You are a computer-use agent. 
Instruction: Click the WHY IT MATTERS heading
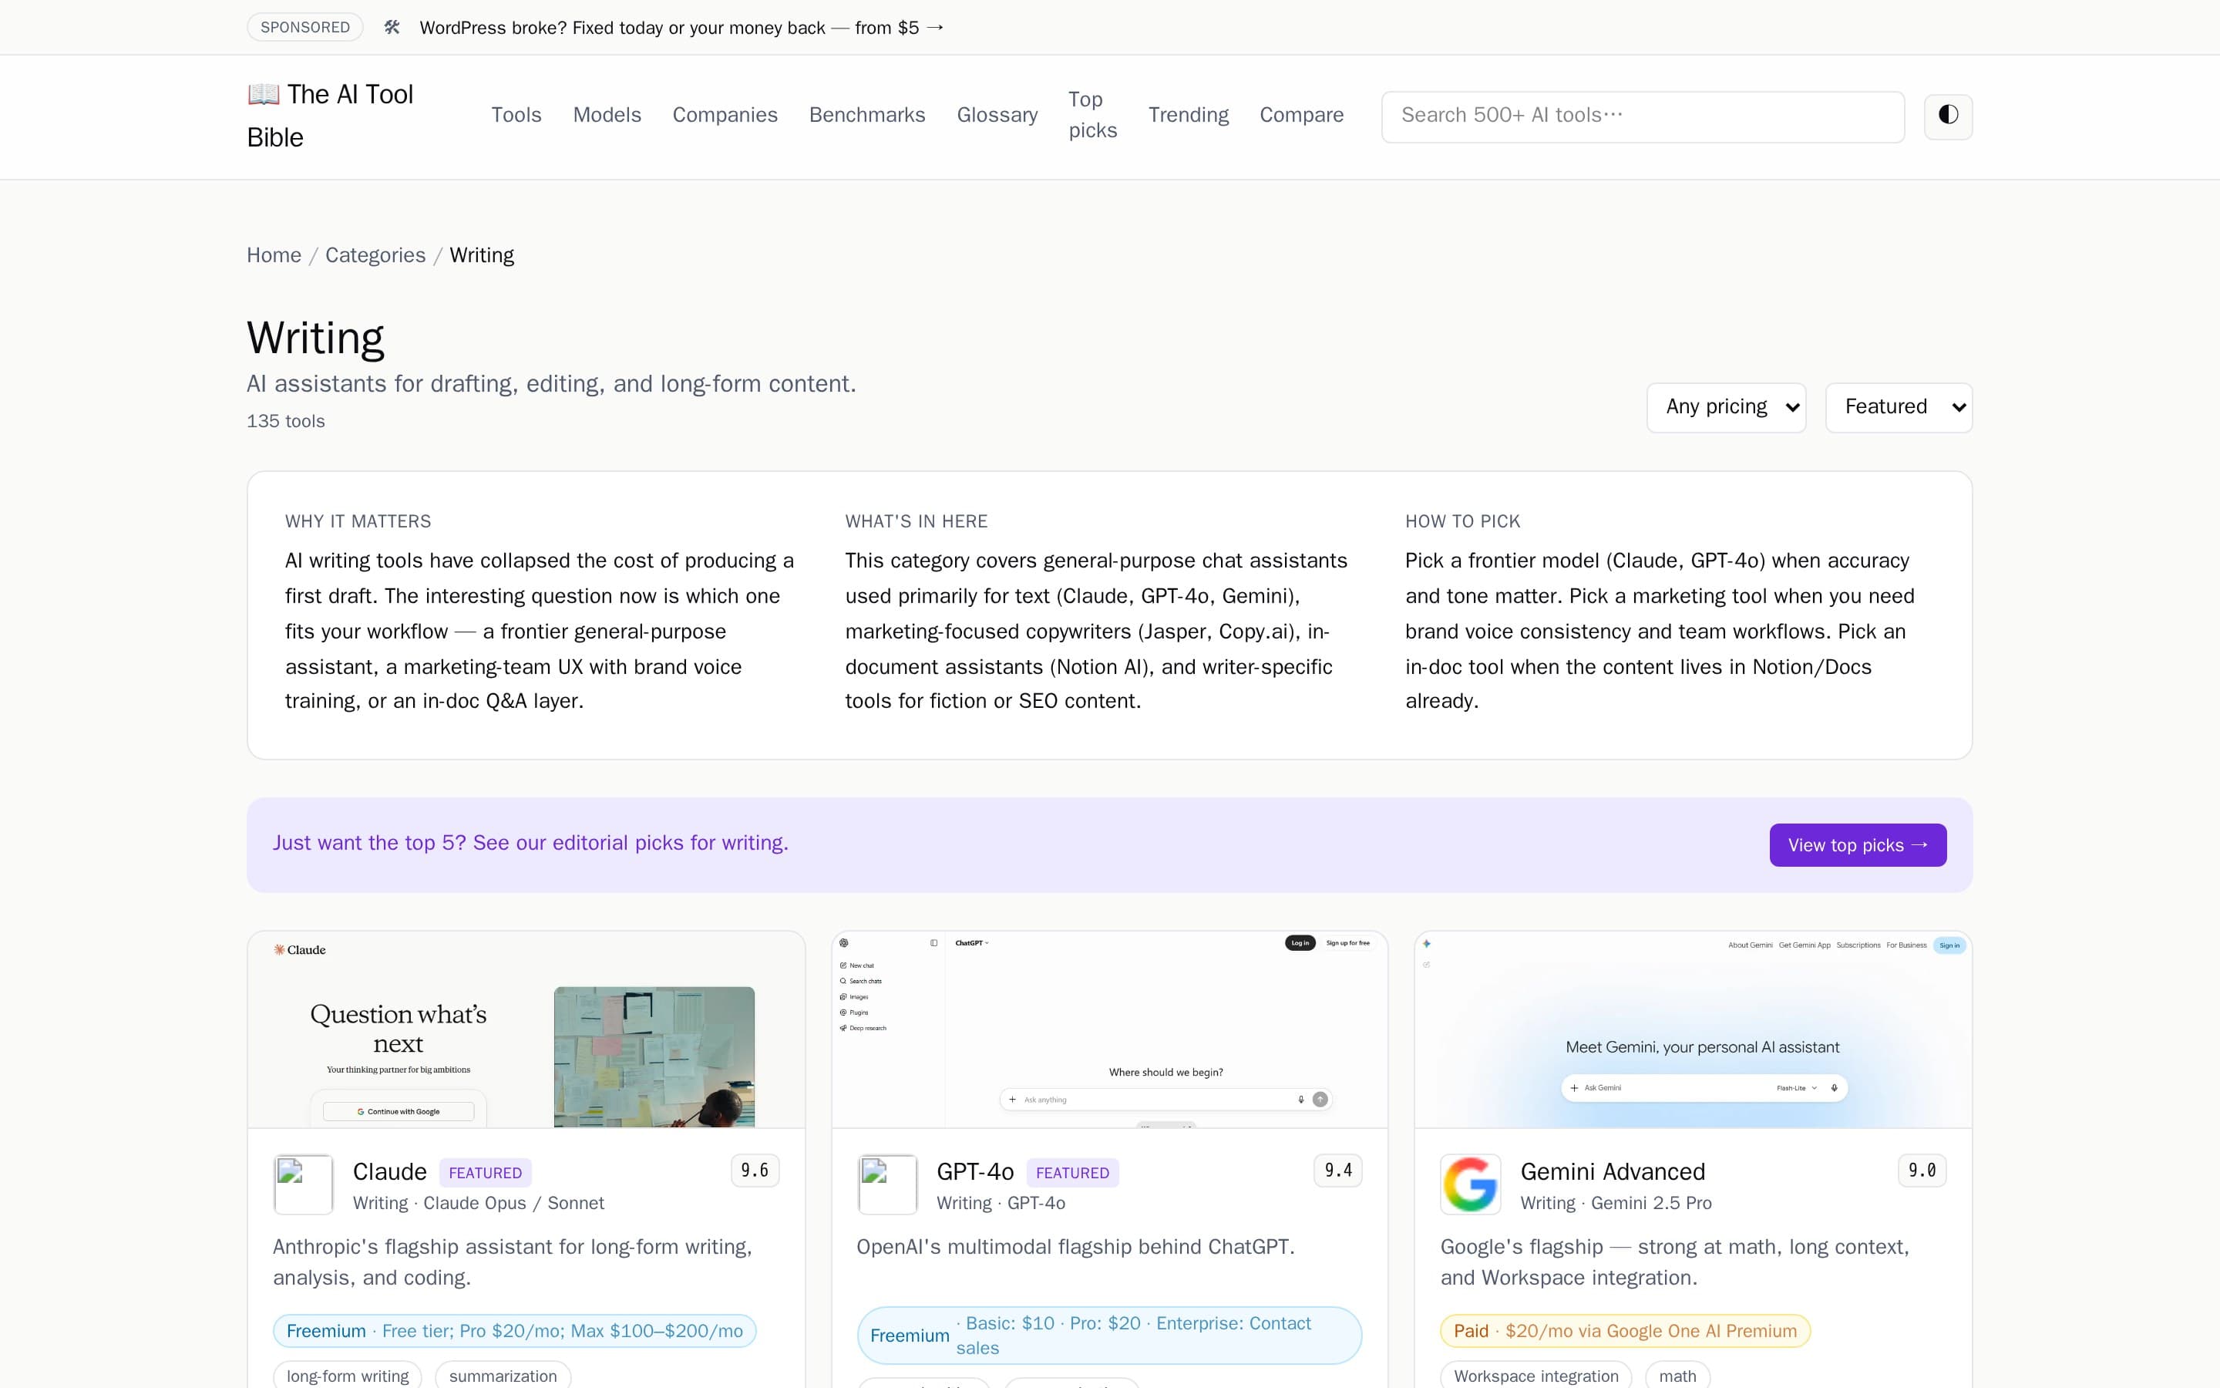[358, 521]
